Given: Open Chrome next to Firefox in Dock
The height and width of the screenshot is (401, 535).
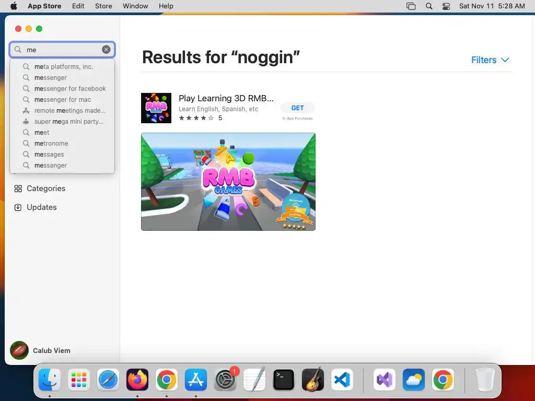Looking at the screenshot, I should click(x=167, y=380).
